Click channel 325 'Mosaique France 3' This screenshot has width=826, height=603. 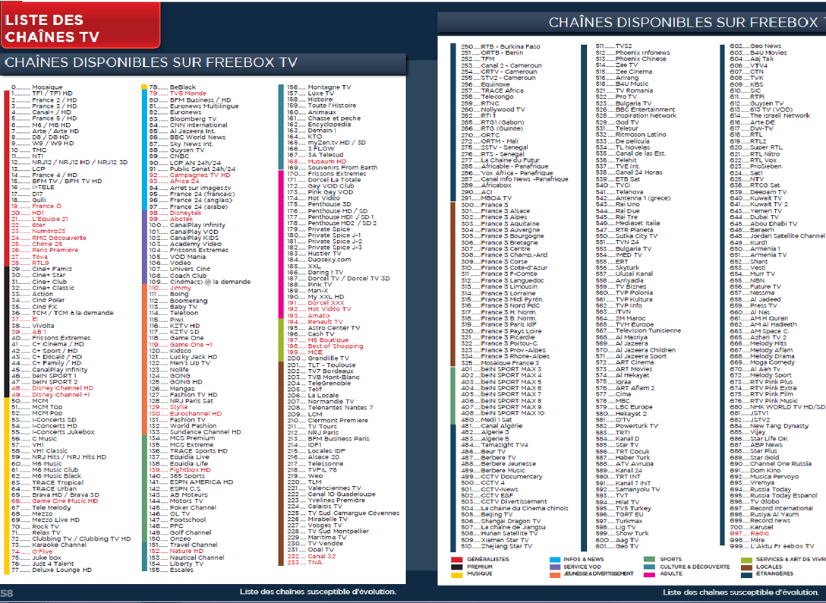pyautogui.click(x=500, y=363)
